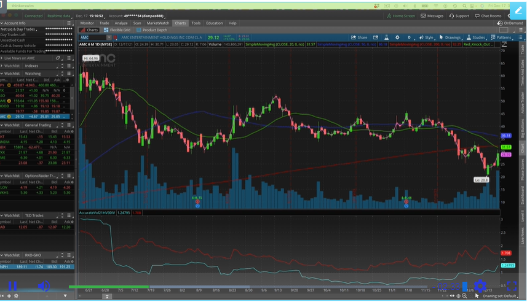
Task: Select the Flexible Grid sub-tab
Action: 117,30
